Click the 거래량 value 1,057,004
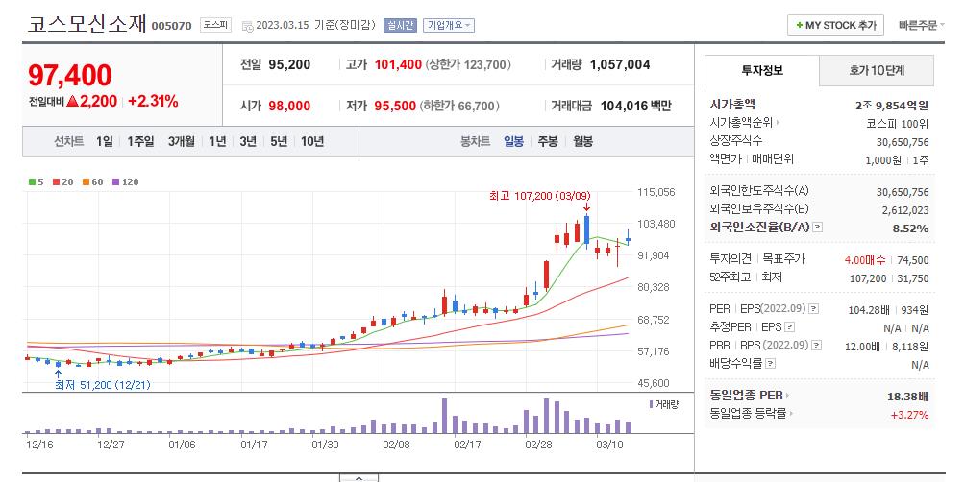965x482 pixels. click(x=620, y=64)
